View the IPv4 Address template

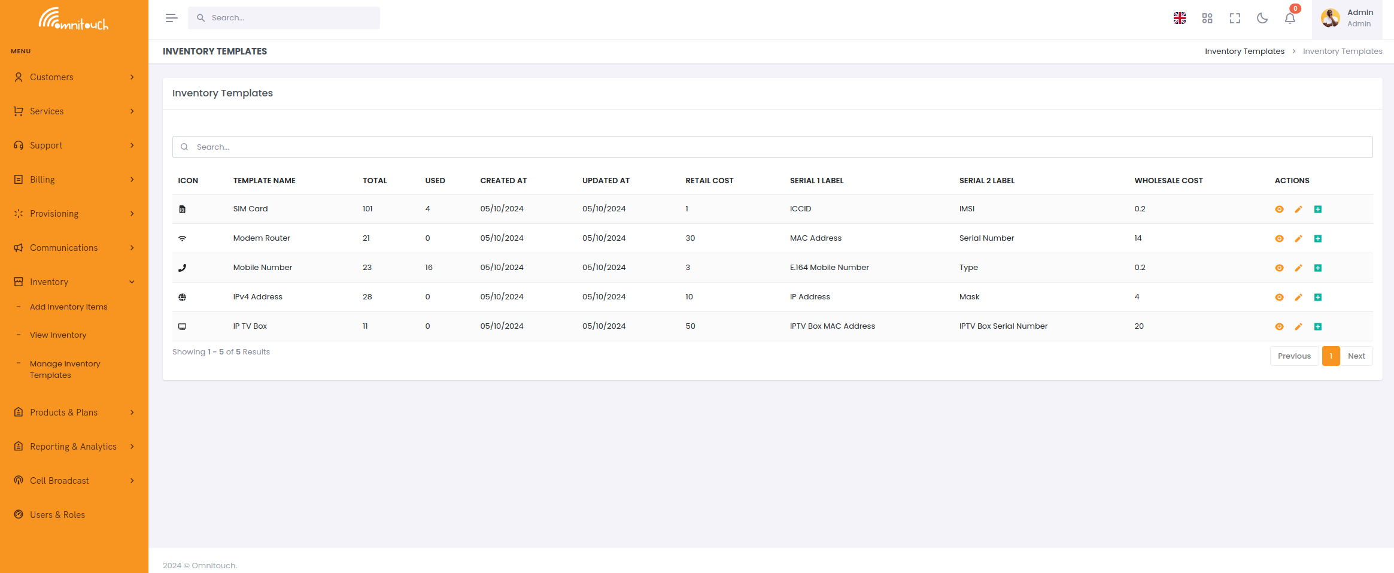click(1279, 297)
